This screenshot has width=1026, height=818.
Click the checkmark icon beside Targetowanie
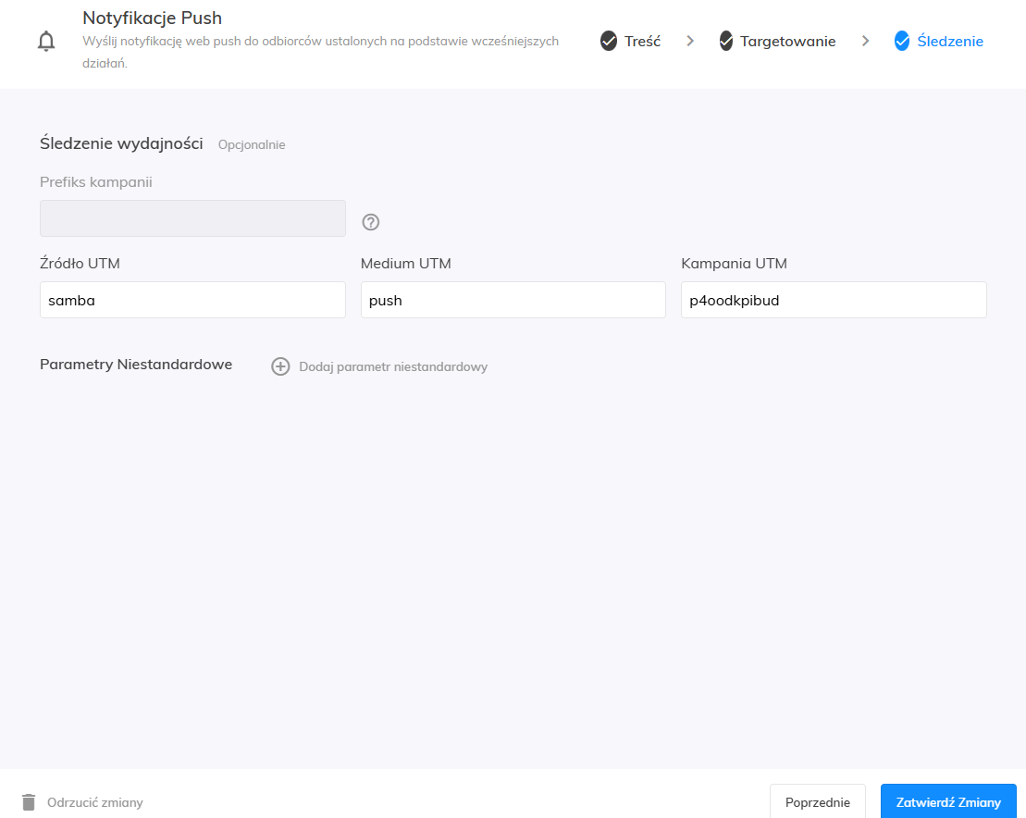(x=726, y=41)
